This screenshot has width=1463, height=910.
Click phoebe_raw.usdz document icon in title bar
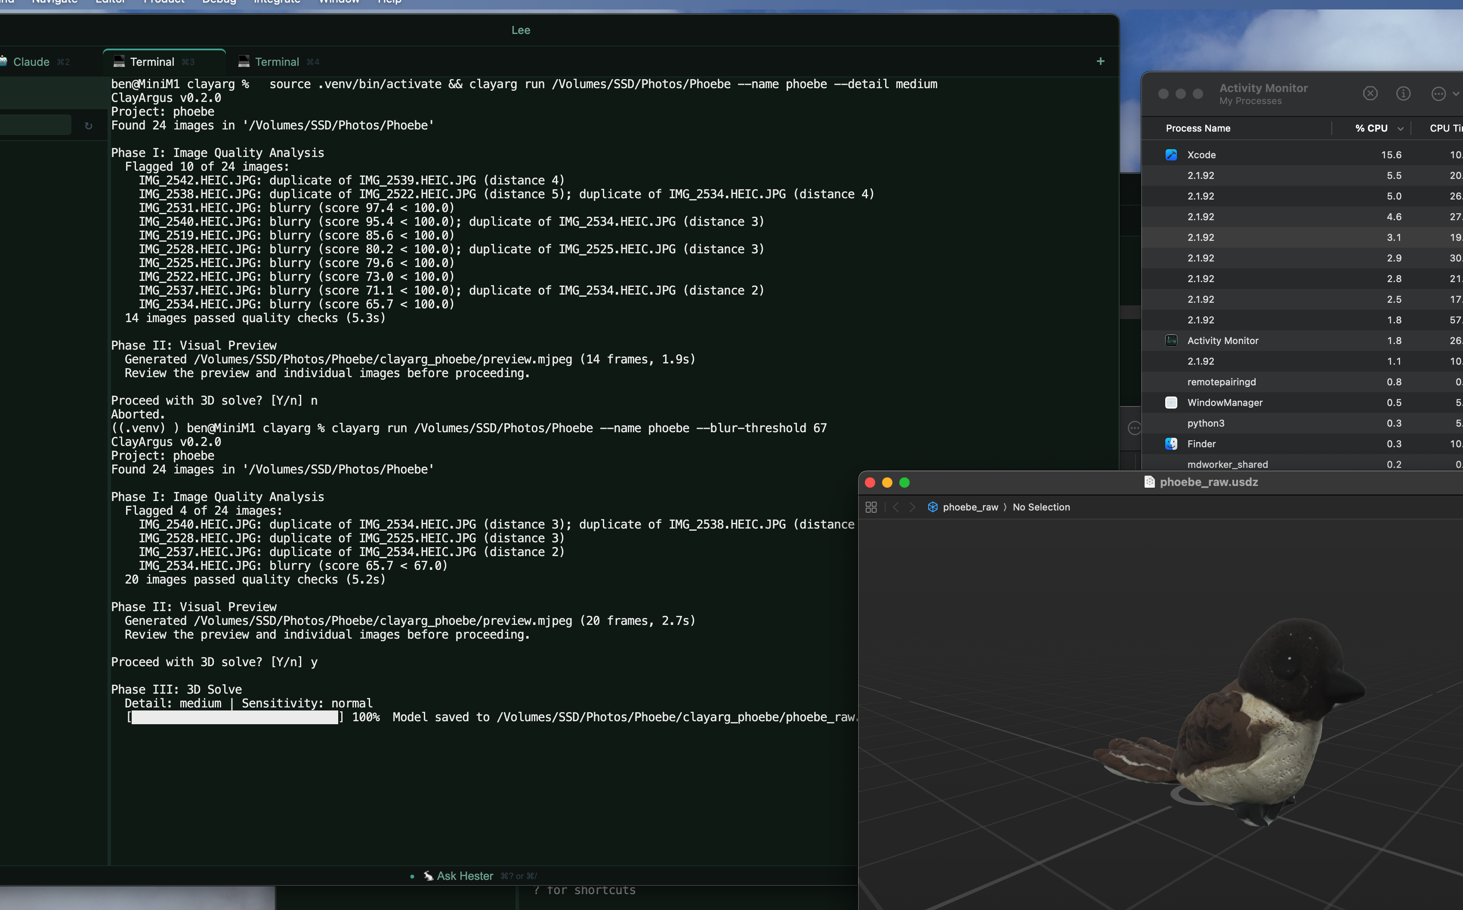[1149, 482]
